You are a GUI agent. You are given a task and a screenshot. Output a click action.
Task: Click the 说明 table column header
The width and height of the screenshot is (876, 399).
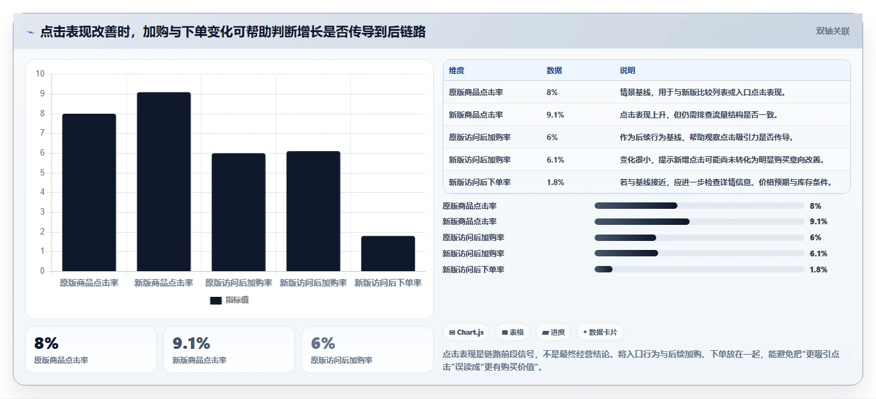click(627, 71)
